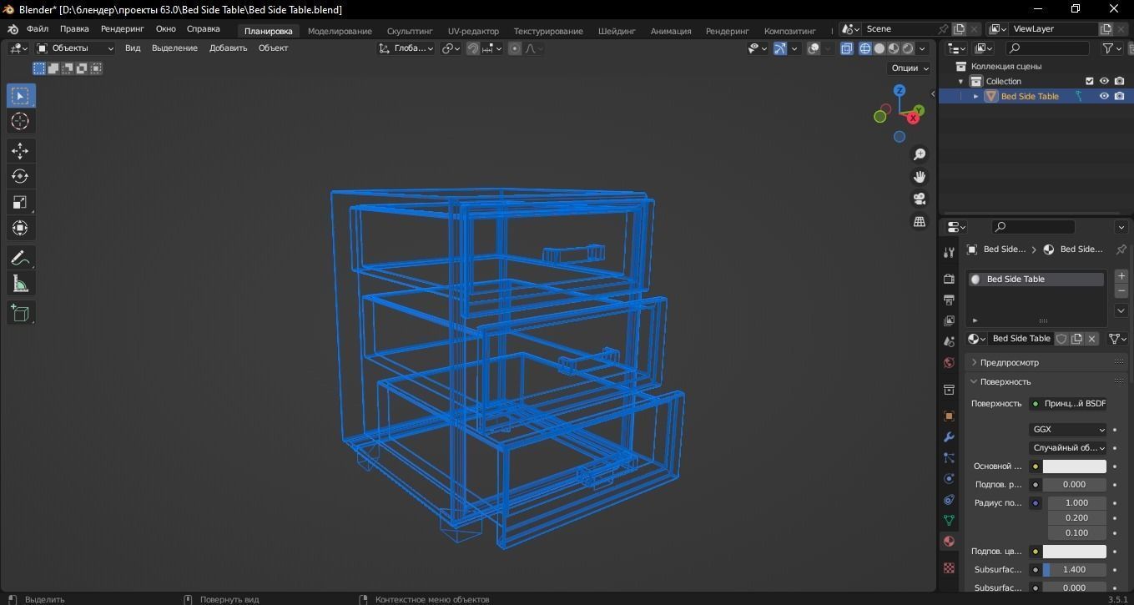The width and height of the screenshot is (1134, 605).
Task: Open the View Layer properties tab
Action: pyautogui.click(x=949, y=320)
